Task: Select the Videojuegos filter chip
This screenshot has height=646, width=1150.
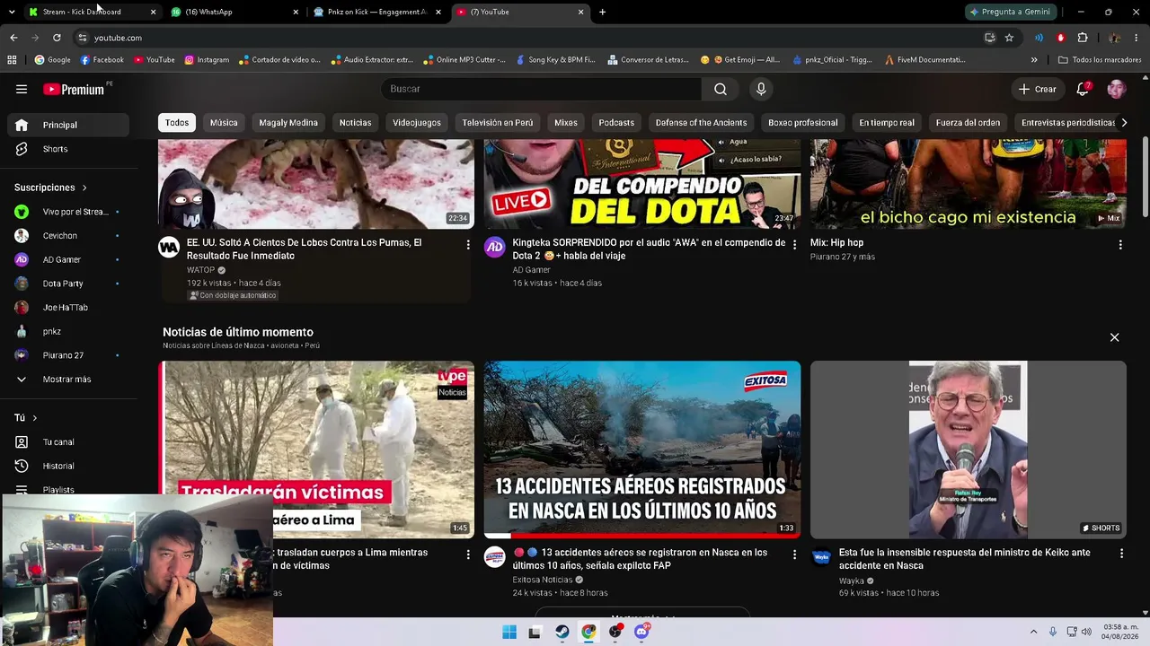Action: pos(417,123)
